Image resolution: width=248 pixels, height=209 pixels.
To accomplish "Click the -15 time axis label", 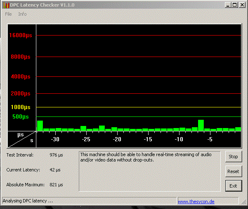I will click(x=148, y=139).
